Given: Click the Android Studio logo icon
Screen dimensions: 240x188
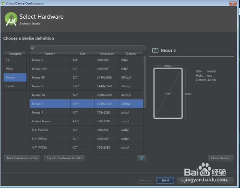Looking at the screenshot, I should [11, 19].
